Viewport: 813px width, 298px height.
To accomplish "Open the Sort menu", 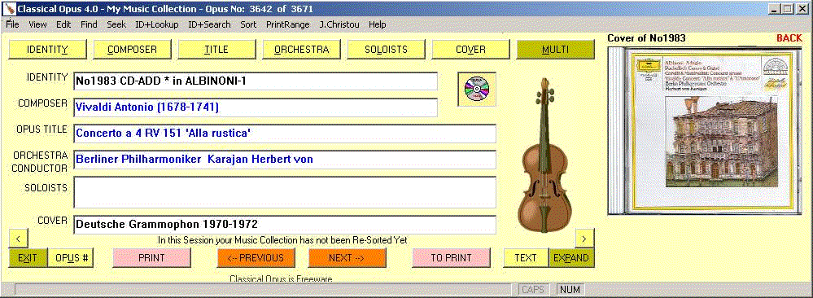I will pyautogui.click(x=248, y=24).
